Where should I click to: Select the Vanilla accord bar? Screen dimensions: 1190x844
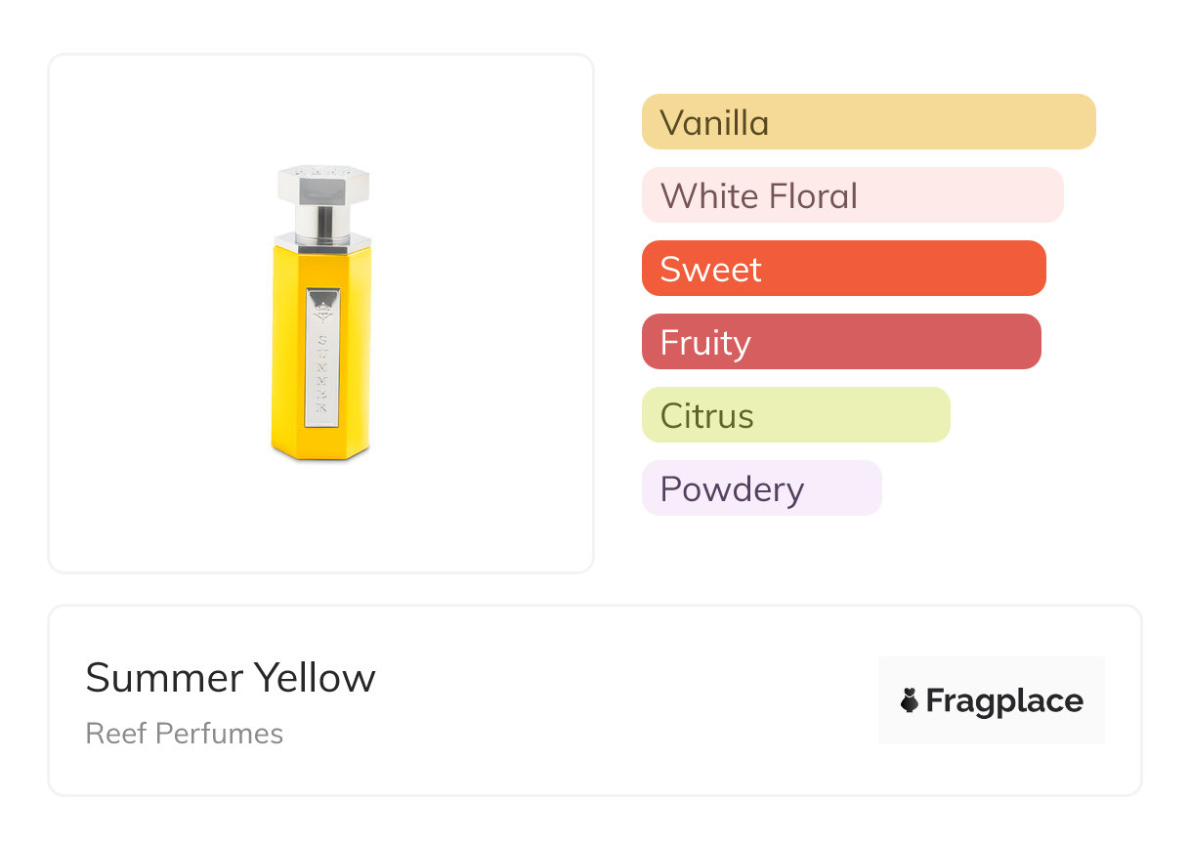(x=868, y=122)
